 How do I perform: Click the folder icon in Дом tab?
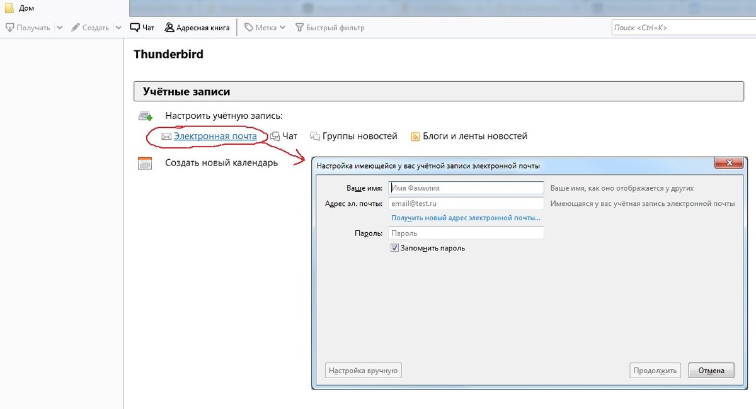click(x=9, y=8)
